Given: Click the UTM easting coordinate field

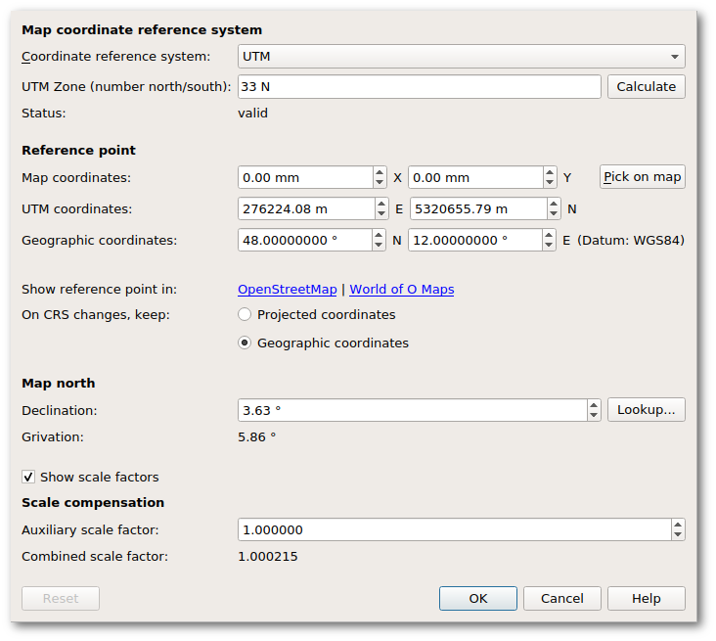Looking at the screenshot, I should [306, 208].
